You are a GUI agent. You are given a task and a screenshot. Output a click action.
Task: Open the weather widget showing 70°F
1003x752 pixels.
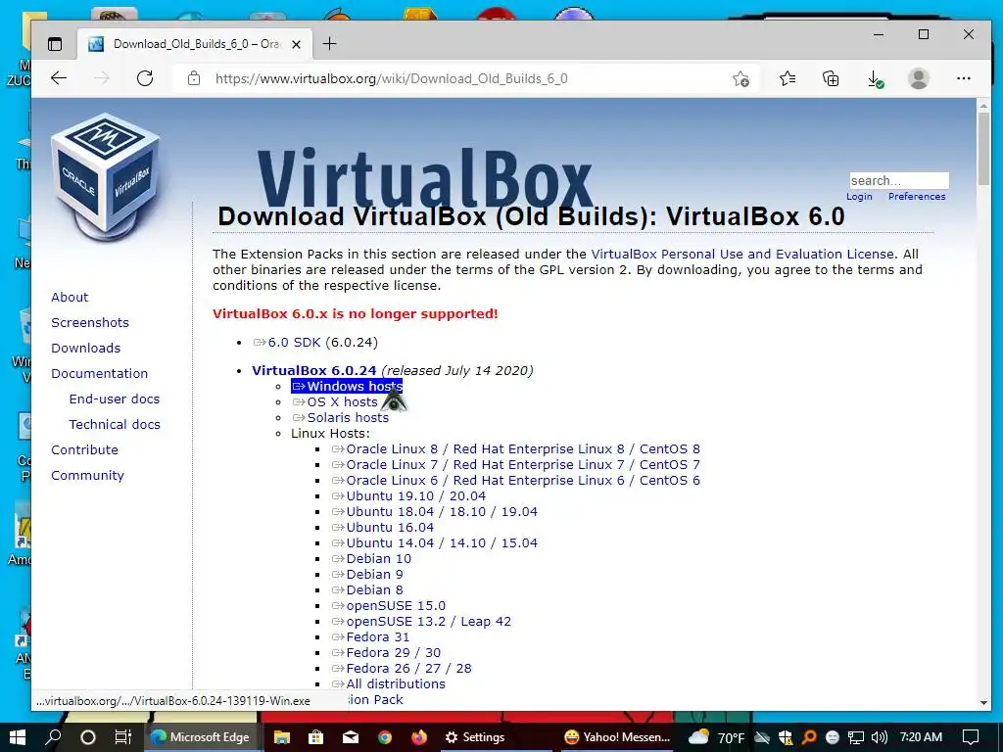point(716,737)
